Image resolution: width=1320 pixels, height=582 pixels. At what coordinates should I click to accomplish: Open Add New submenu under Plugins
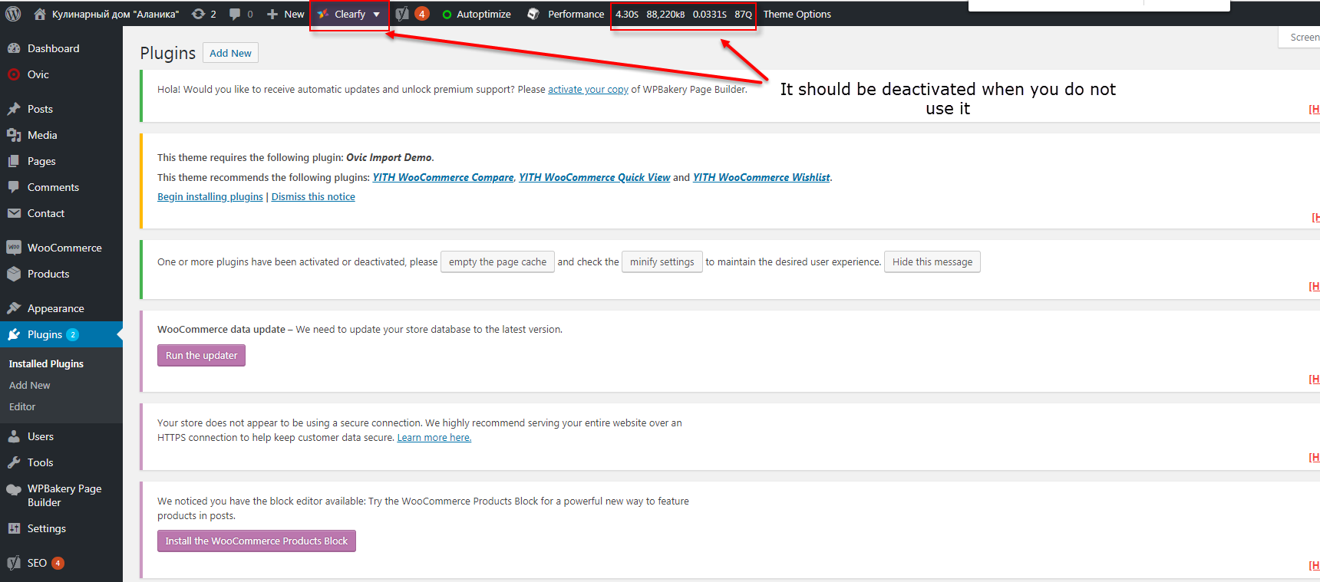point(30,385)
